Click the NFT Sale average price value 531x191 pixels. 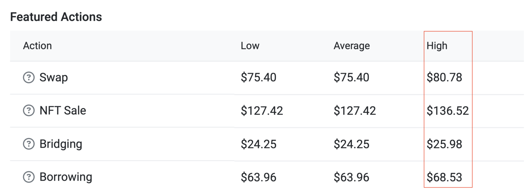355,111
